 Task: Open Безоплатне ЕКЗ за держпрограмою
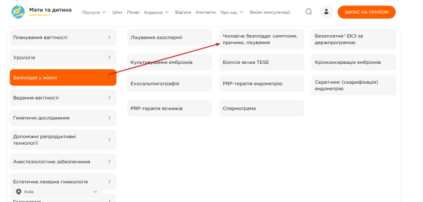point(354,39)
